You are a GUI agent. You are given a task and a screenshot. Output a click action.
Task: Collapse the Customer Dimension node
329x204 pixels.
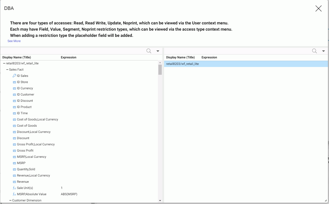coord(10,200)
